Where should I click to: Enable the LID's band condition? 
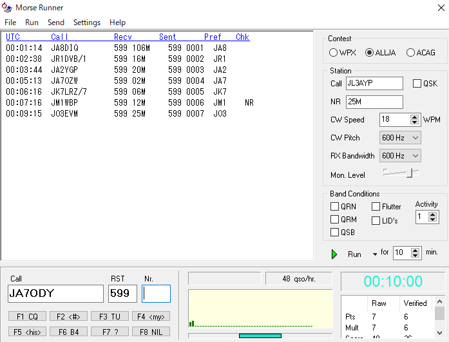click(x=376, y=221)
